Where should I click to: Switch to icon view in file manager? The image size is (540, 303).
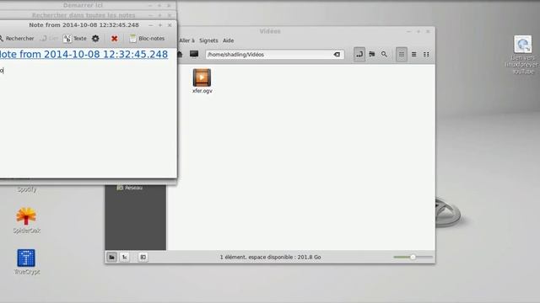[402, 54]
